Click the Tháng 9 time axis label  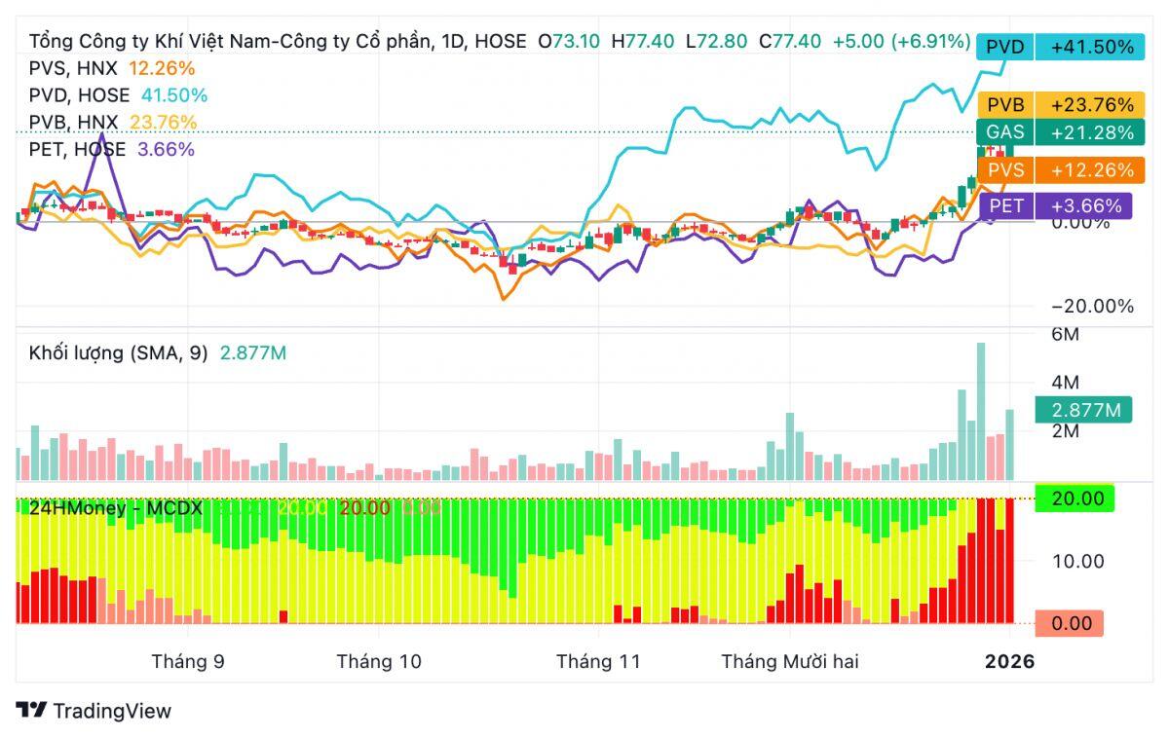click(x=188, y=662)
